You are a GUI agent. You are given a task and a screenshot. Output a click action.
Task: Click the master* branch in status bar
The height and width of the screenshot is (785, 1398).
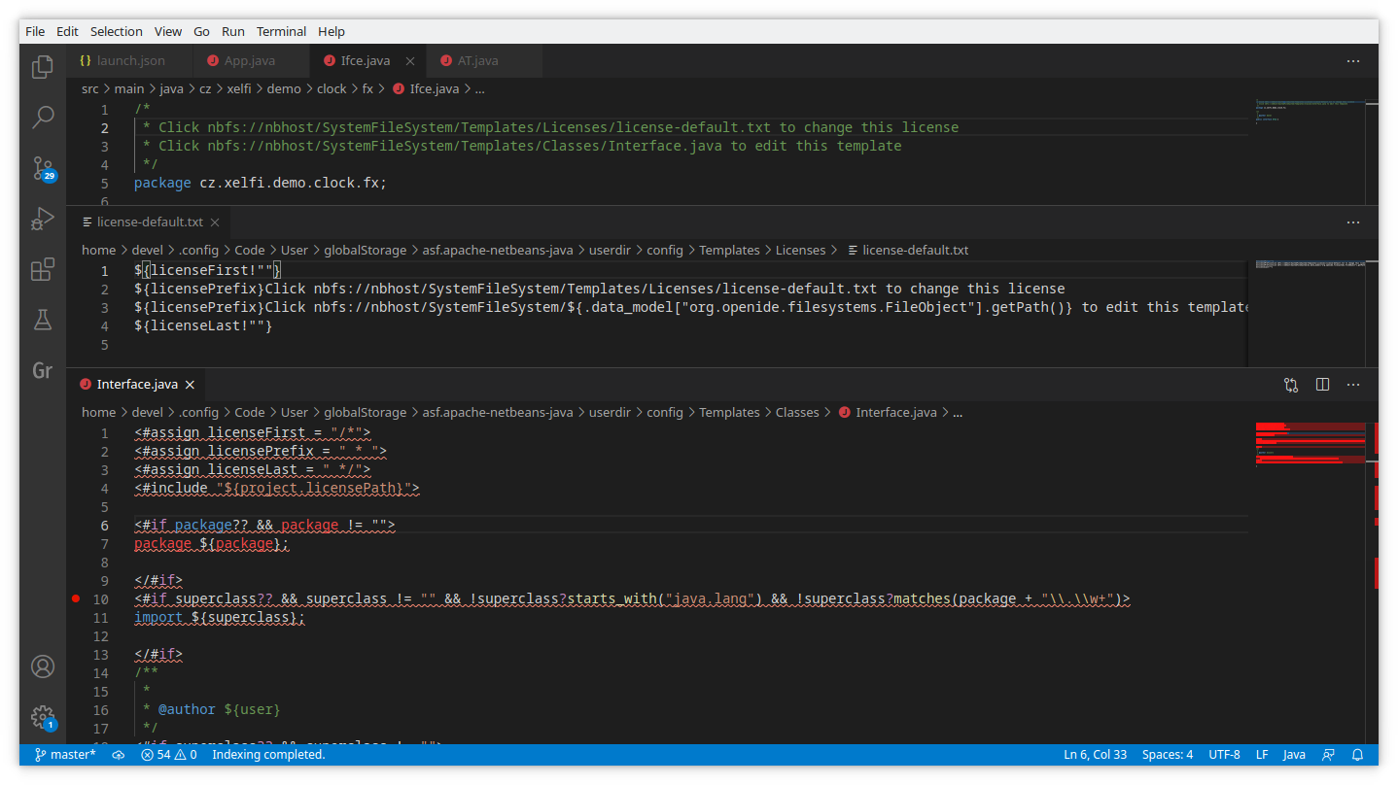(x=65, y=755)
